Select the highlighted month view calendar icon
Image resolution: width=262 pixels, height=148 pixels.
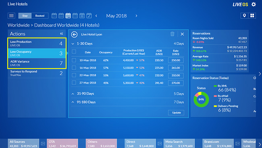[x=68, y=16]
